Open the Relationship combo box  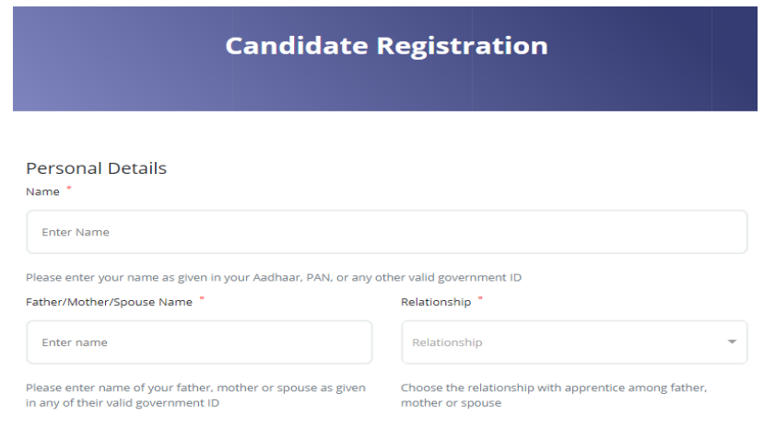point(573,342)
